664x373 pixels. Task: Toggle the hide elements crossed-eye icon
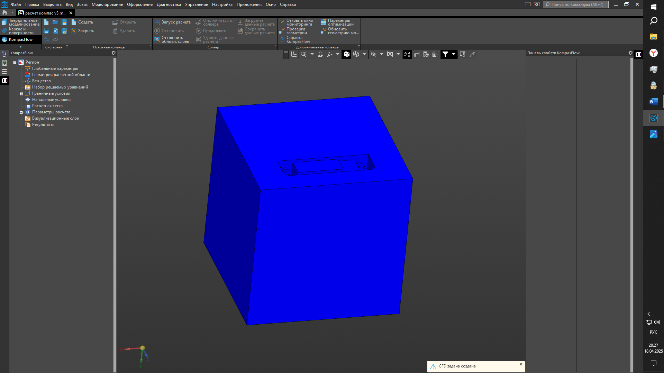pyautogui.click(x=373, y=54)
